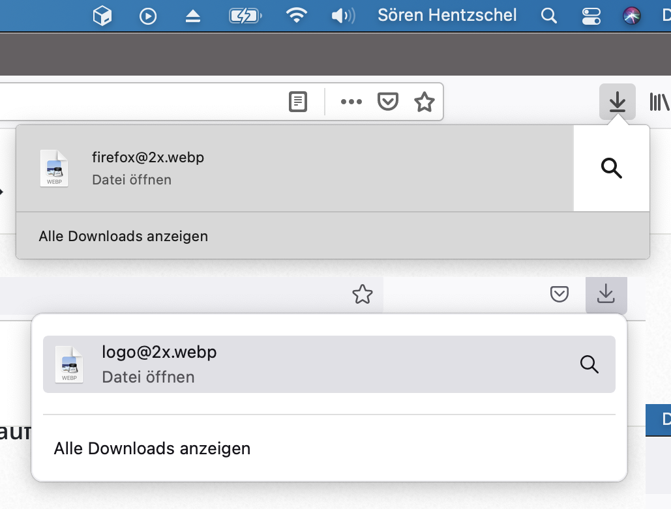671x509 pixels.
Task: Click the upper Downloads toolbar arrow
Action: pos(617,102)
